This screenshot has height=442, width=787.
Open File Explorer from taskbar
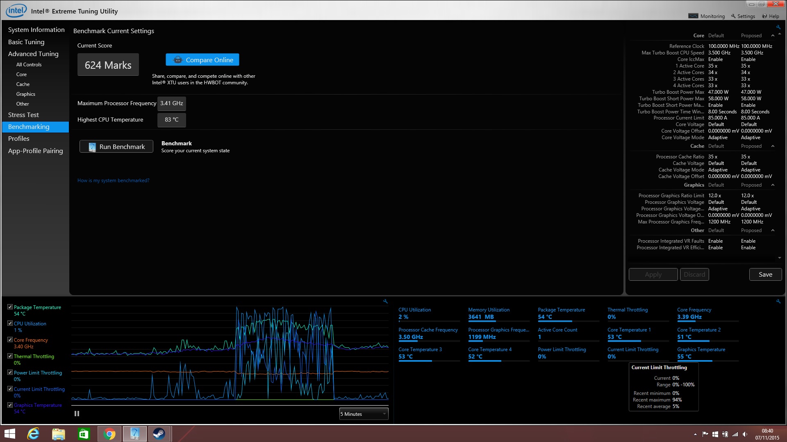pyautogui.click(x=58, y=434)
